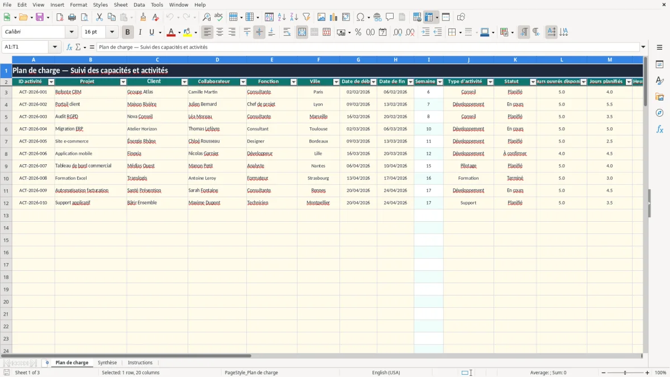Click the formula input line
Viewport: 670px width, 377px height.
[367, 47]
